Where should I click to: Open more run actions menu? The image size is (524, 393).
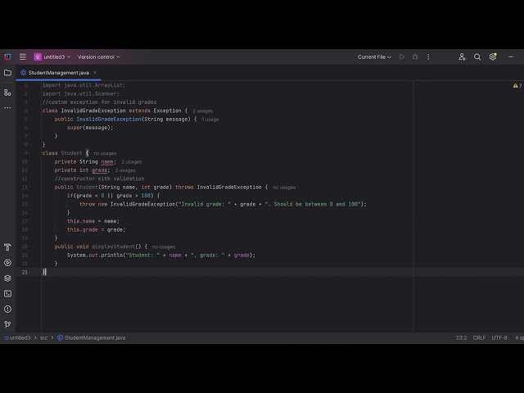pyautogui.click(x=428, y=56)
